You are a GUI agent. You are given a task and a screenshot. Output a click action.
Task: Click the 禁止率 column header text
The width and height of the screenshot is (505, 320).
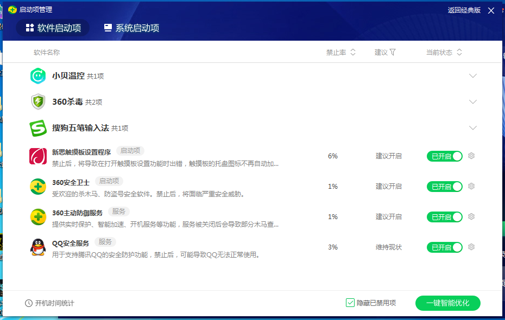pyautogui.click(x=336, y=53)
